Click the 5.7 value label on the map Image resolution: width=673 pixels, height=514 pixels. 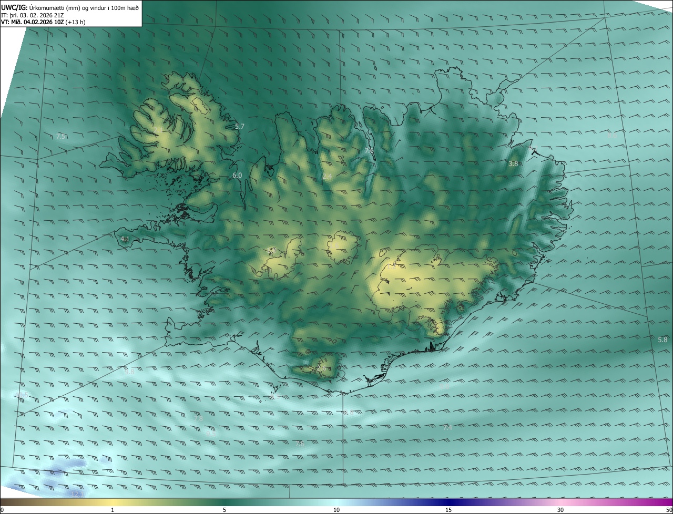click(240, 126)
